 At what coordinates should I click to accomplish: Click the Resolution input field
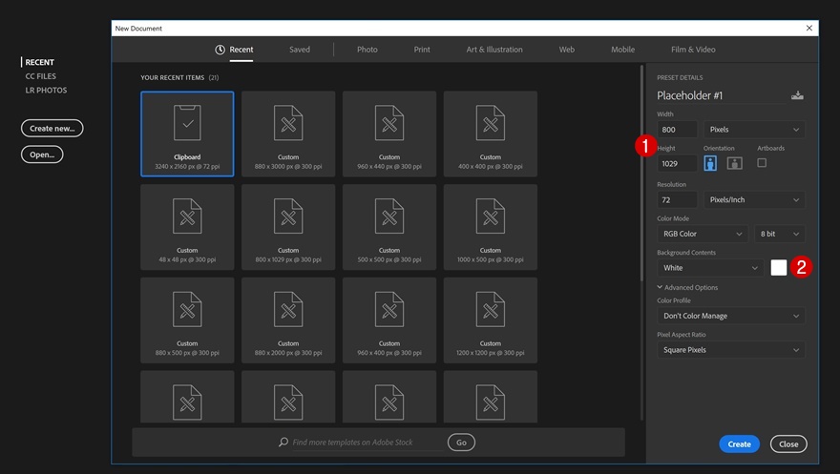pyautogui.click(x=677, y=199)
